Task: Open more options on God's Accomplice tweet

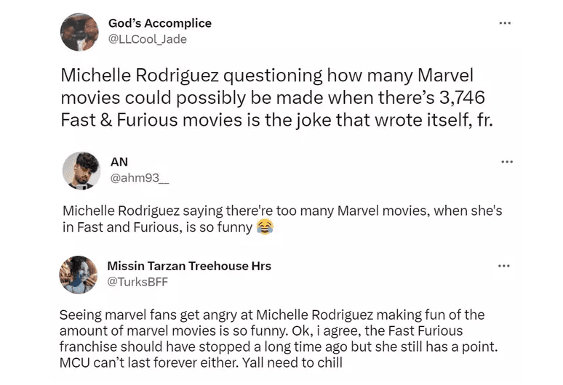Action: (x=504, y=23)
